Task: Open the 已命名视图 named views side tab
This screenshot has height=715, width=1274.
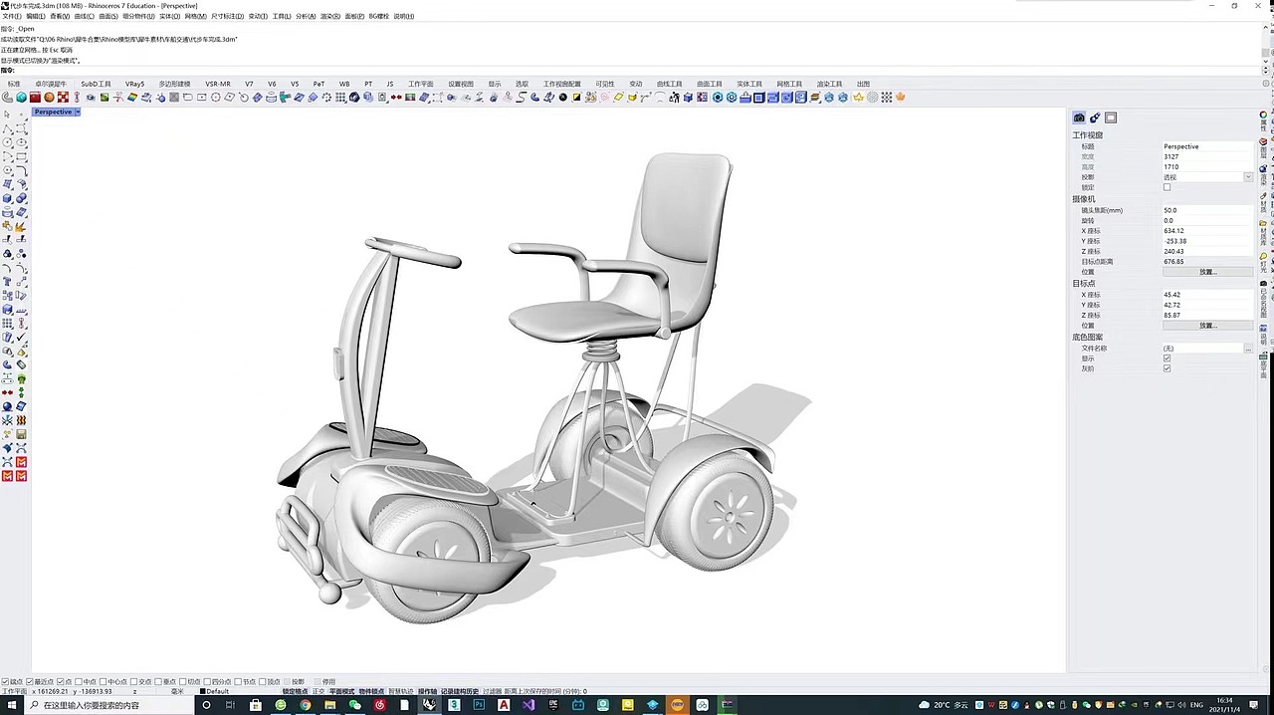Action: [x=1264, y=301]
